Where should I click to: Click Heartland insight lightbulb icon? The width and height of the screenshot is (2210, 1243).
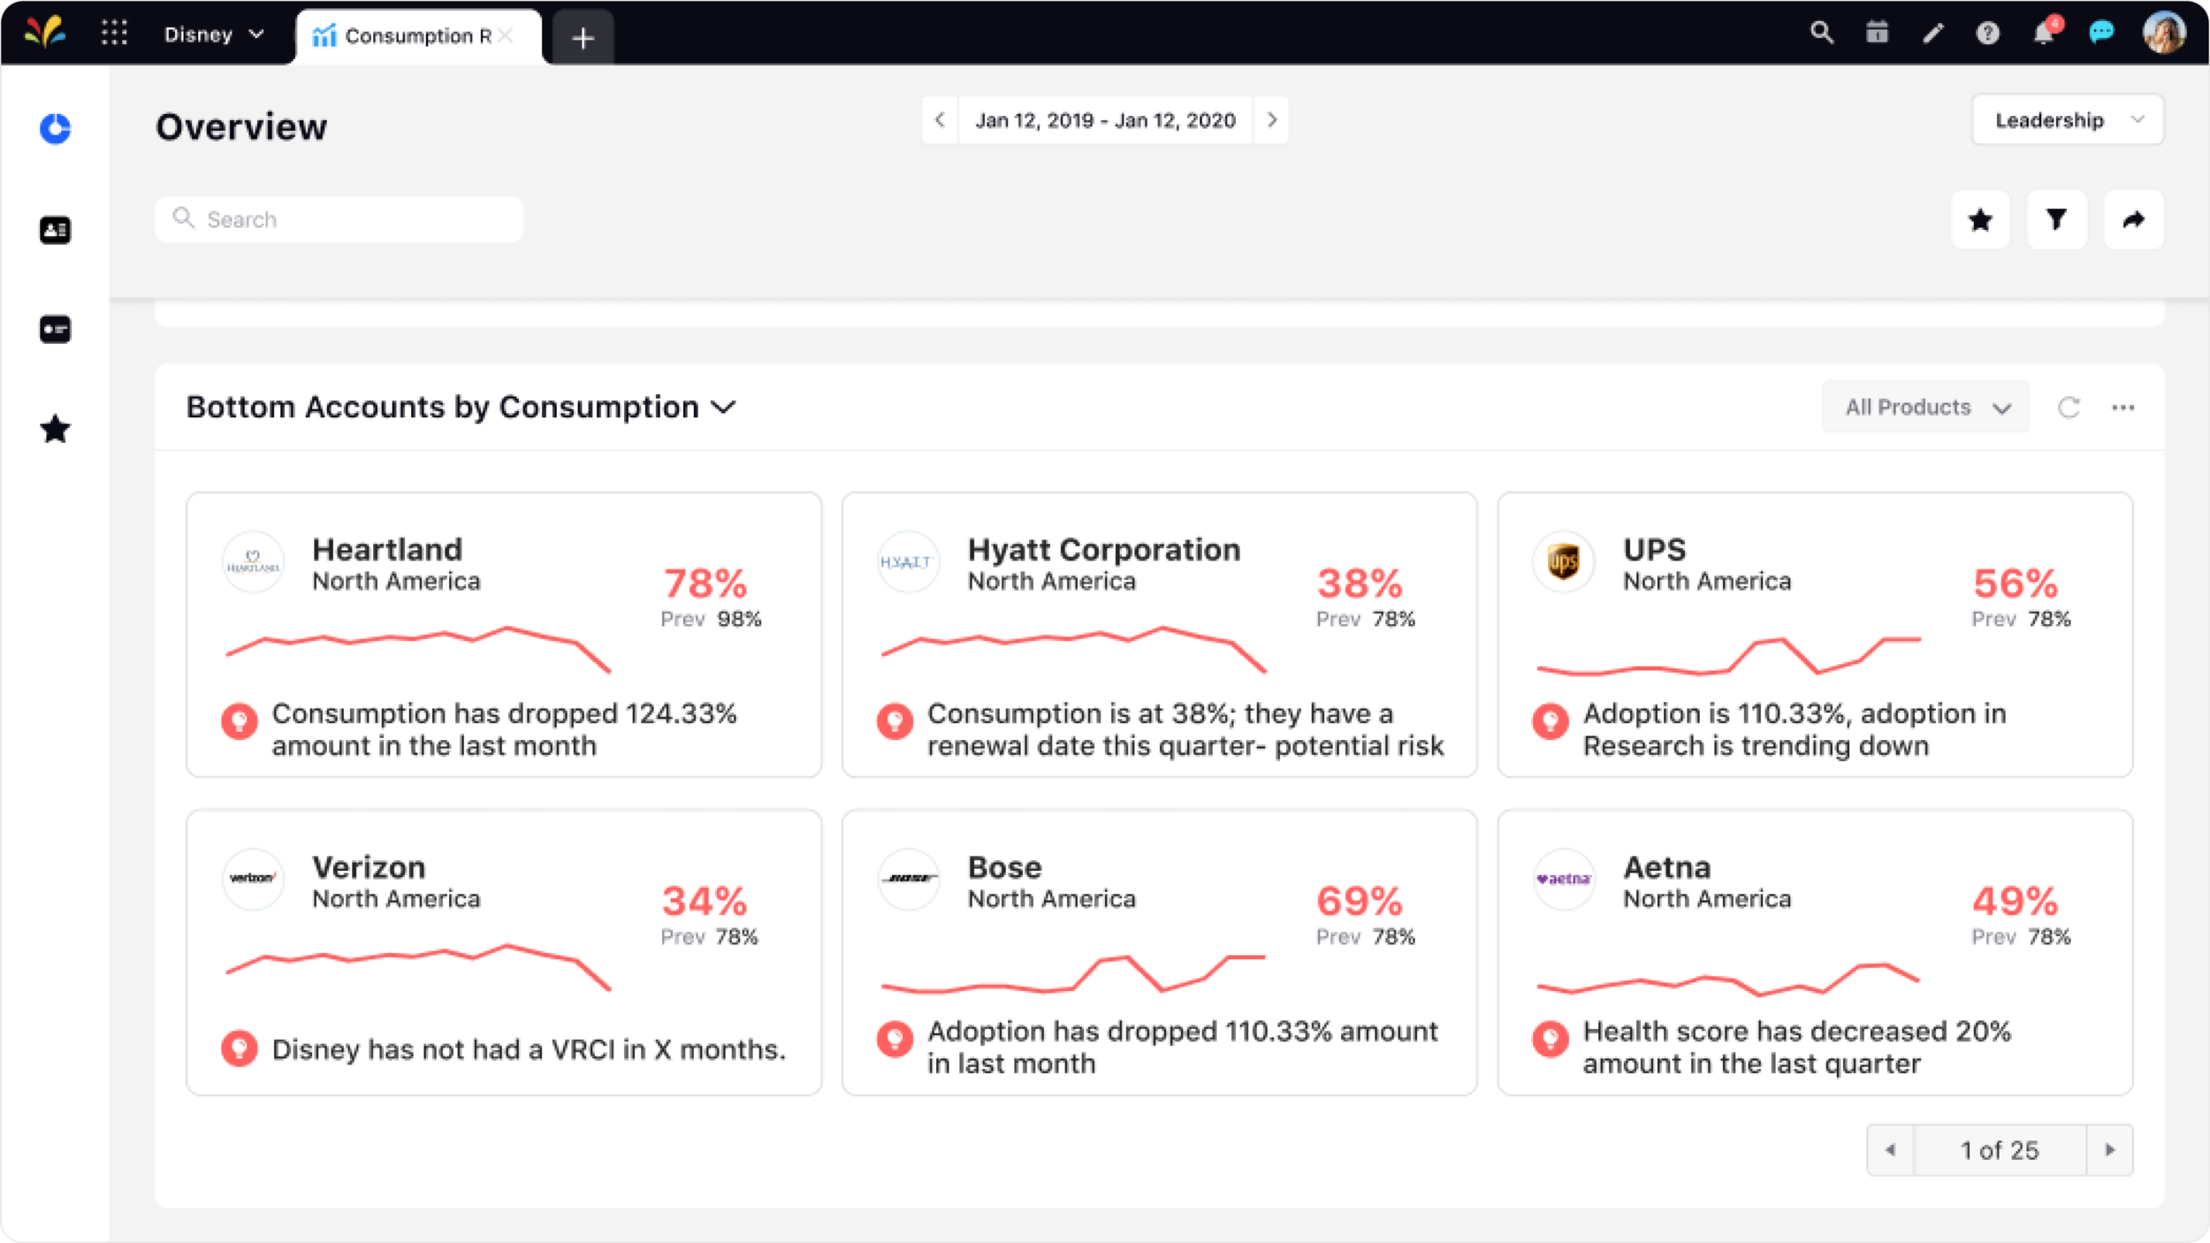tap(239, 721)
